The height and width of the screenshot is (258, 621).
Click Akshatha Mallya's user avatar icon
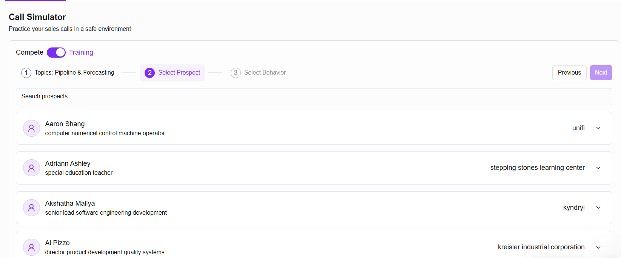pyautogui.click(x=31, y=208)
